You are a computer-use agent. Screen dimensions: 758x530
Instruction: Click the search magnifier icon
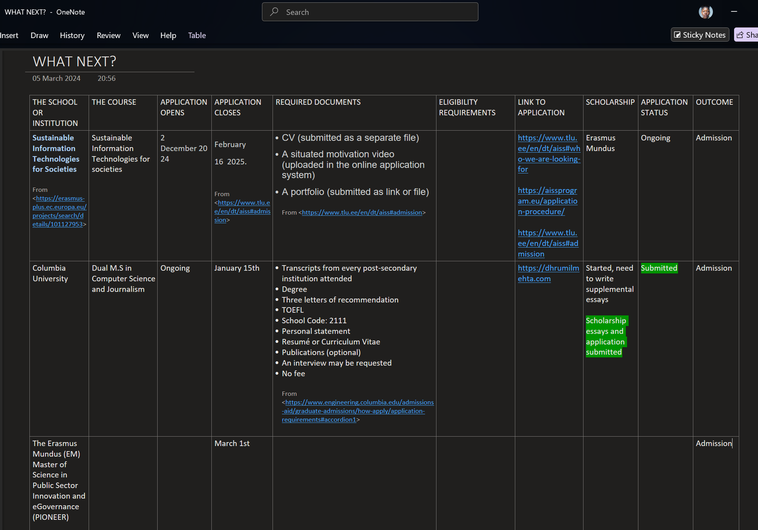274,12
